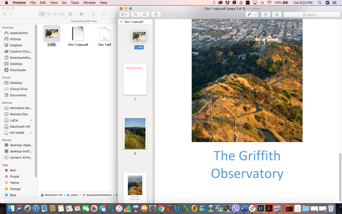
Task: Open Lightroom from the Dock
Action: click(x=260, y=209)
